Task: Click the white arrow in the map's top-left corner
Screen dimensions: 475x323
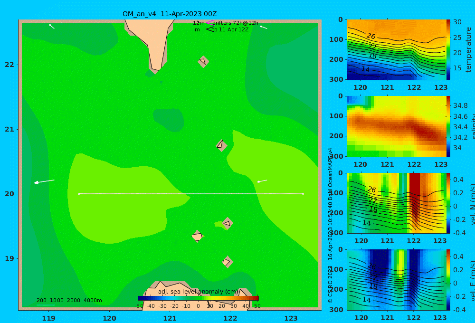Action: [x=52, y=26]
